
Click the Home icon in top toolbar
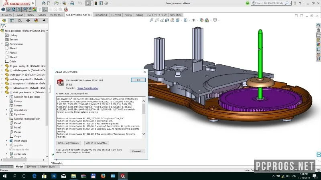coord(44,3)
